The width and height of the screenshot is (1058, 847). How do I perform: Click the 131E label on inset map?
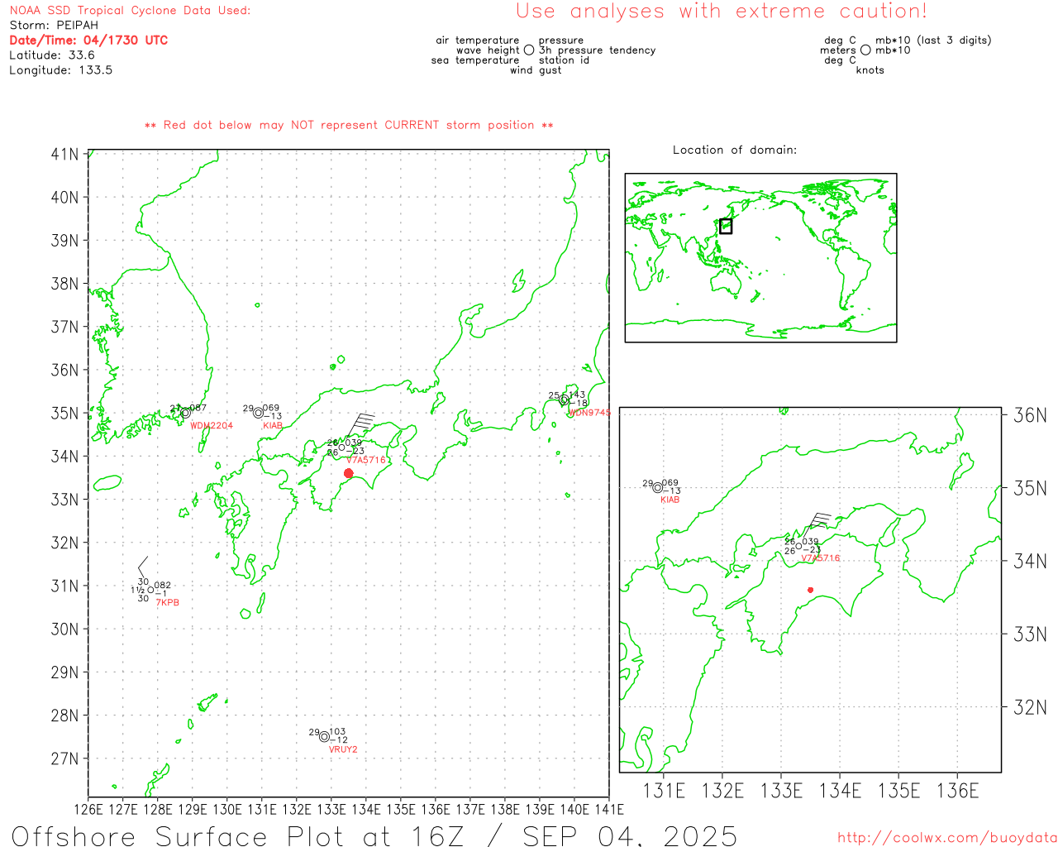coord(664,791)
